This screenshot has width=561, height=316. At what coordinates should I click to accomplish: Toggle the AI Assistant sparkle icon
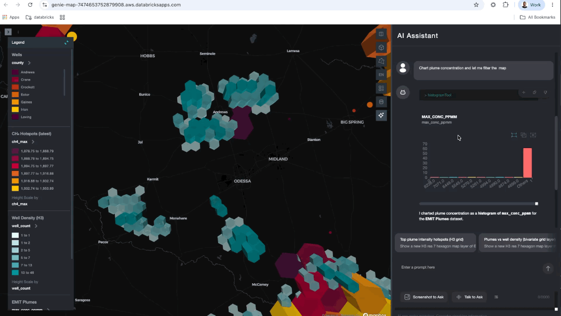pyautogui.click(x=381, y=115)
